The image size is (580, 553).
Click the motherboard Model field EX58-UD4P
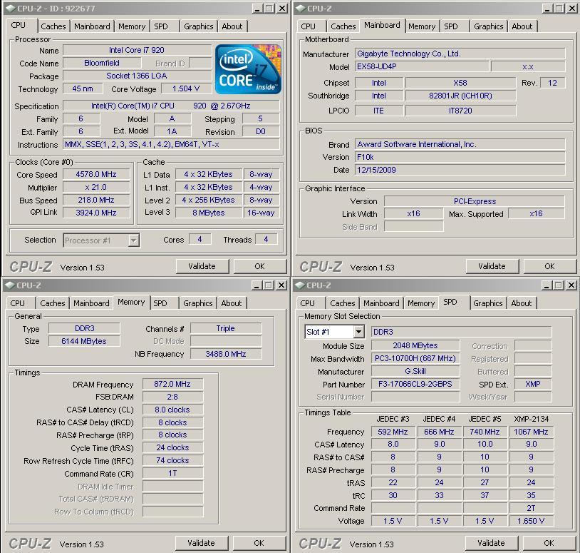click(x=422, y=66)
